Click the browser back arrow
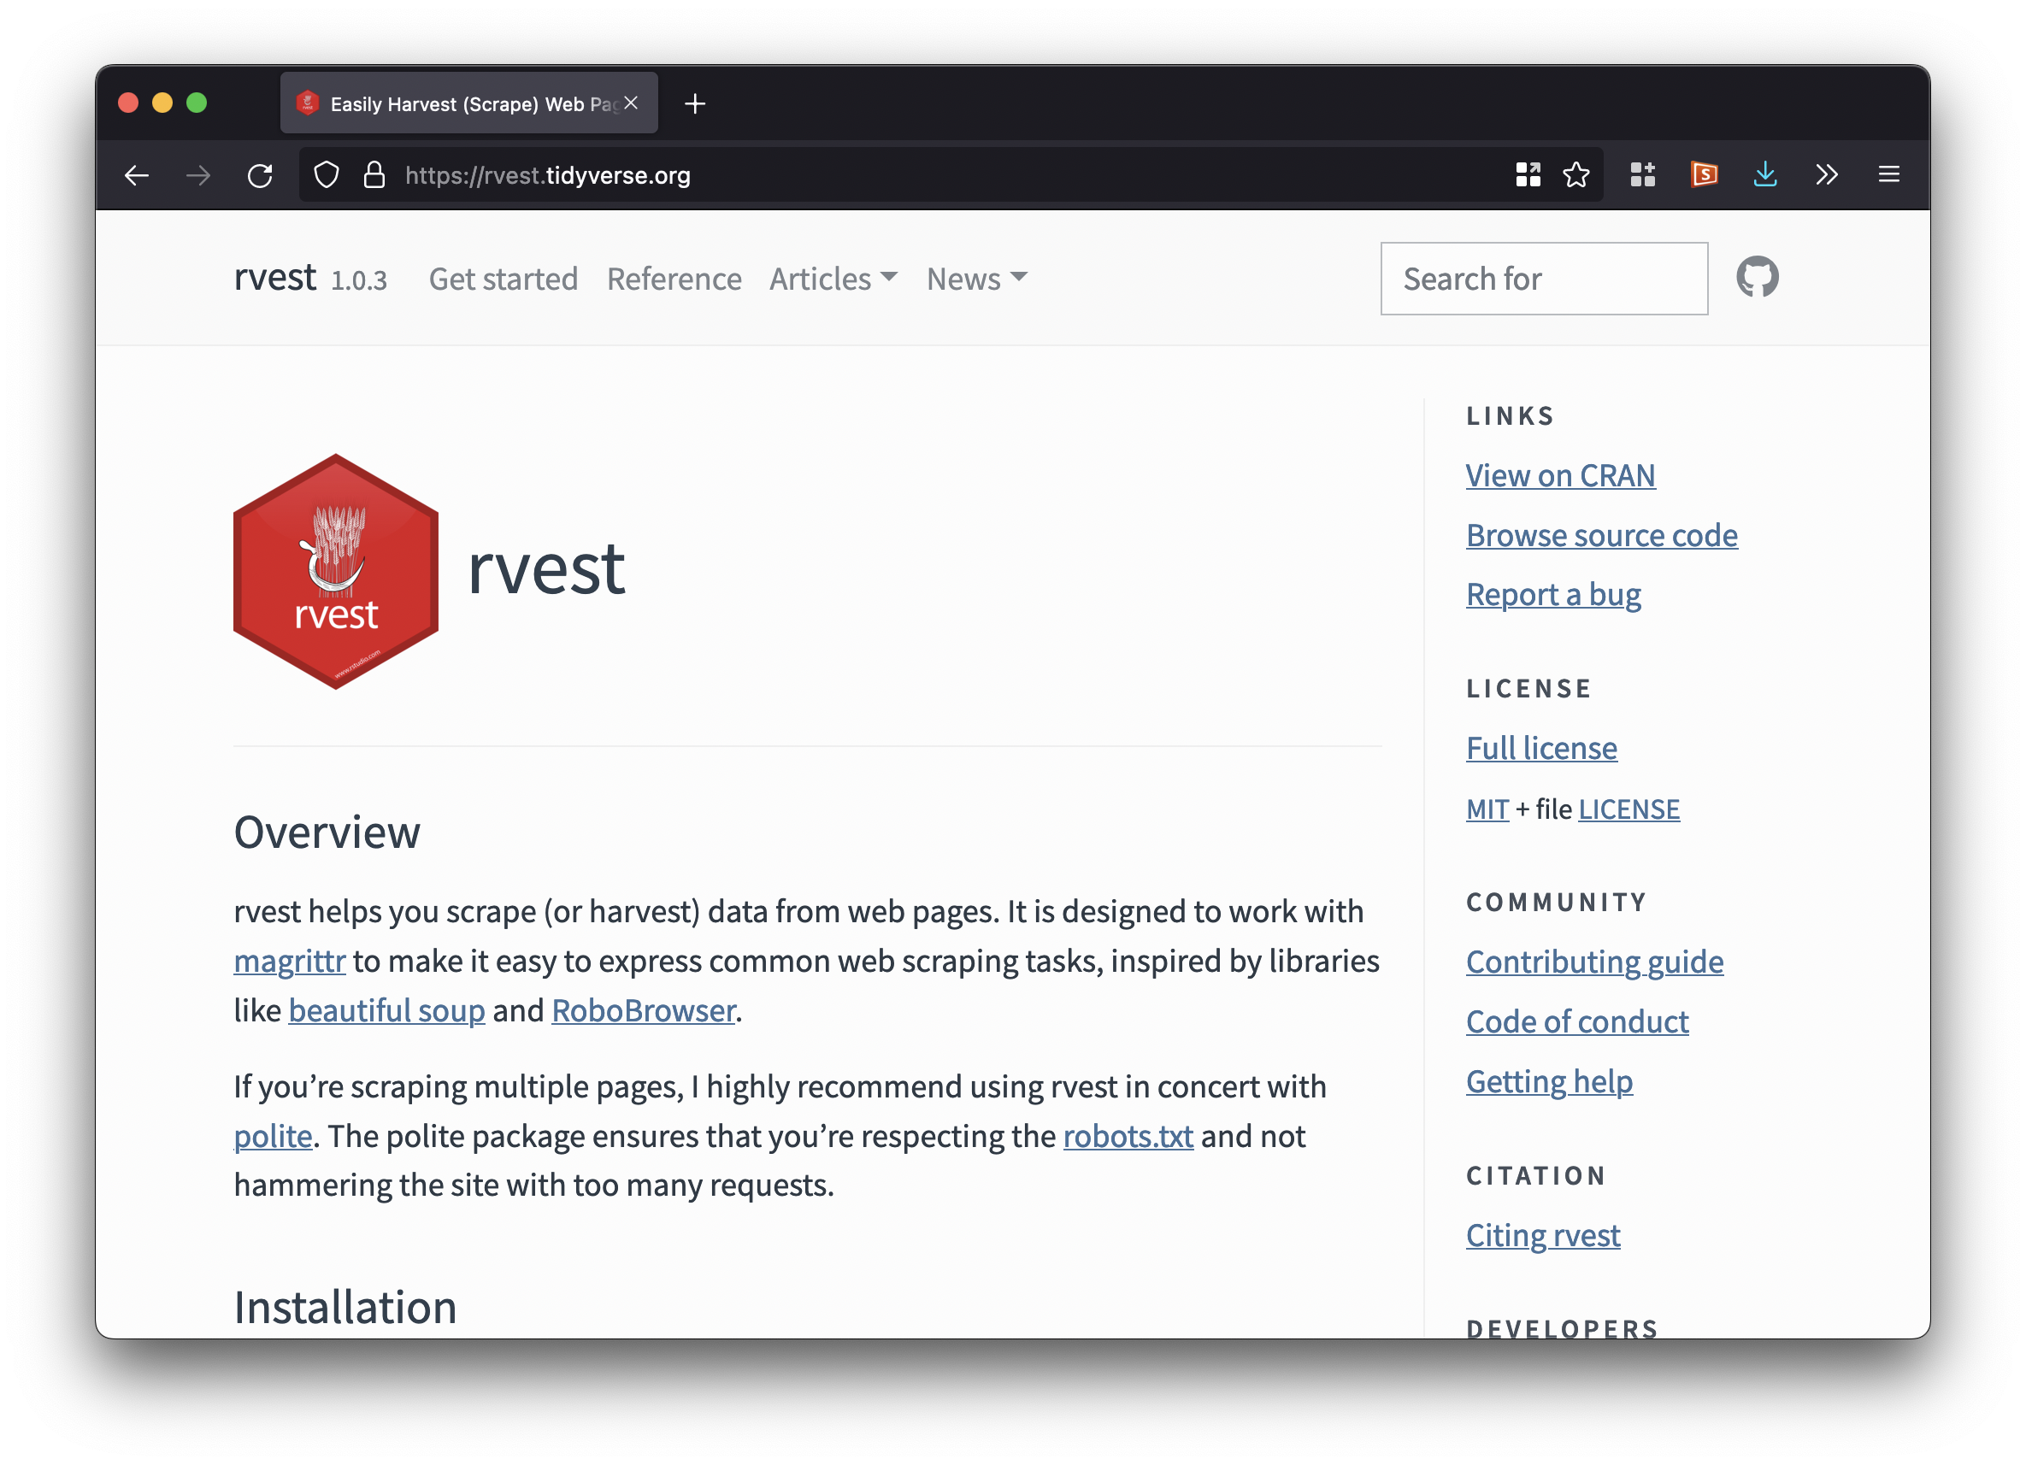 pyautogui.click(x=137, y=175)
